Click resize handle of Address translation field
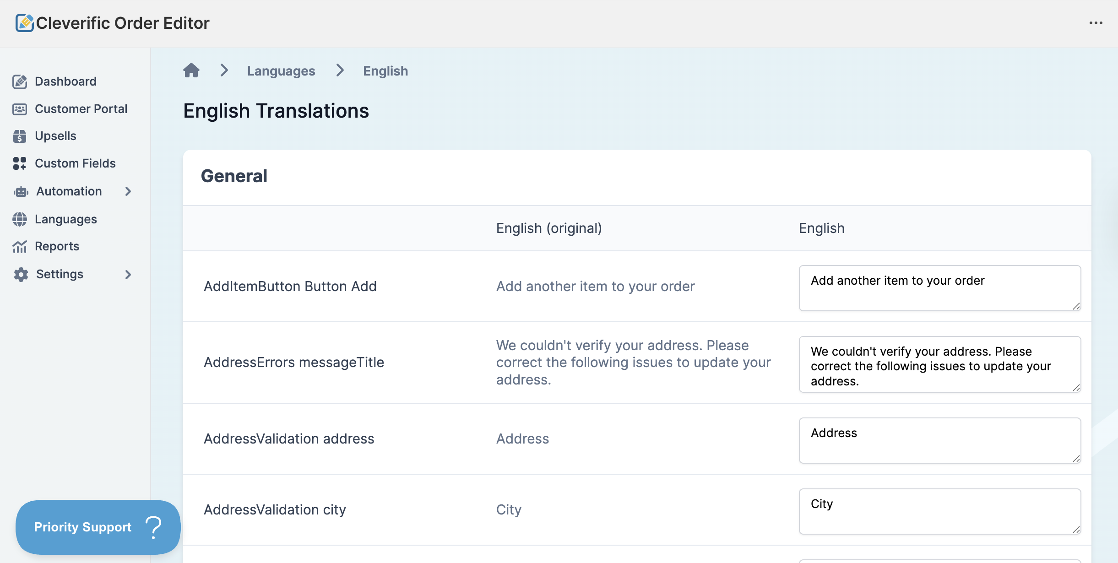Viewport: 1118px width, 563px height. coord(1076,459)
